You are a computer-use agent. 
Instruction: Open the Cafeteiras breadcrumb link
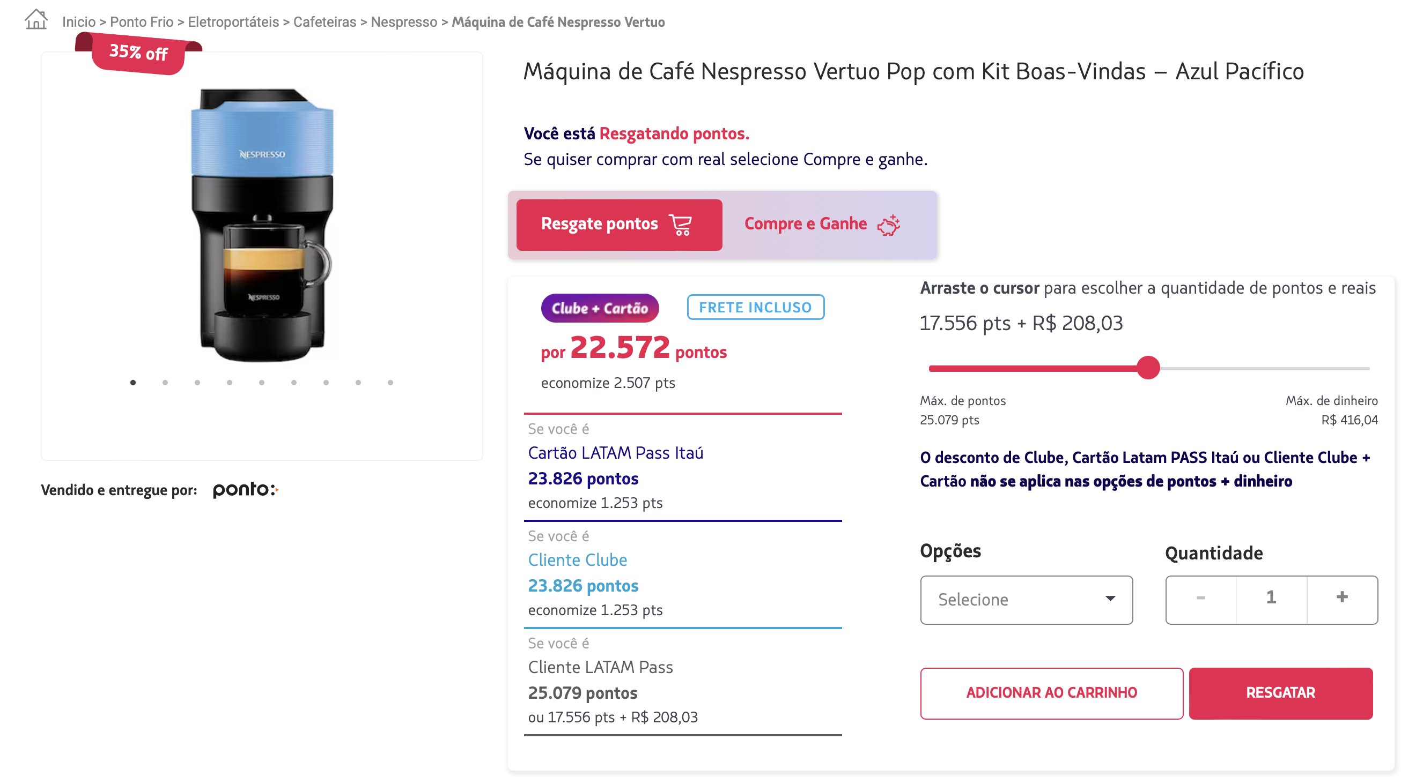coord(325,22)
